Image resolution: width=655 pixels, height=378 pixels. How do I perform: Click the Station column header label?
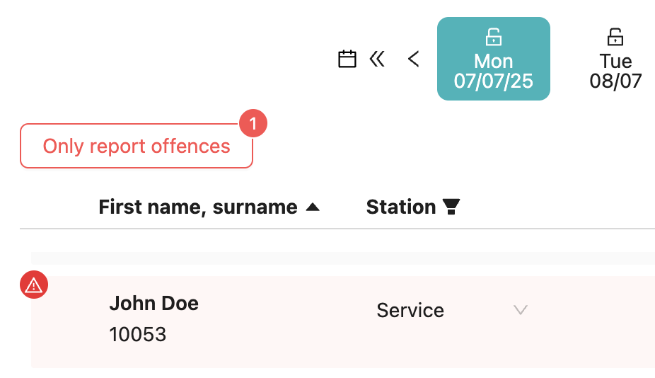400,207
